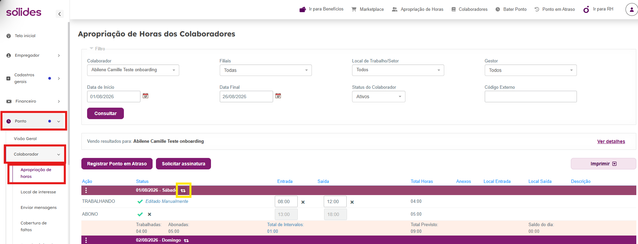Expand the Empregador sidebar menu

33,55
